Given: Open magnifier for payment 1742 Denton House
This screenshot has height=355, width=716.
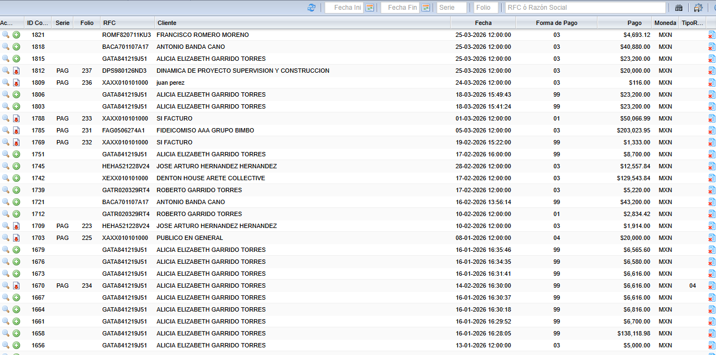Looking at the screenshot, I should pyautogui.click(x=5, y=178).
